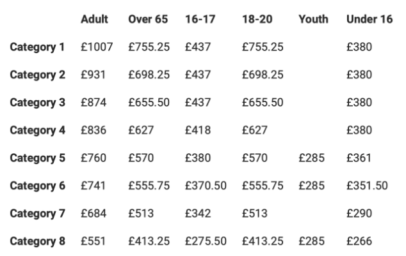
Task: Click the Adult column header
Action: click(95, 19)
